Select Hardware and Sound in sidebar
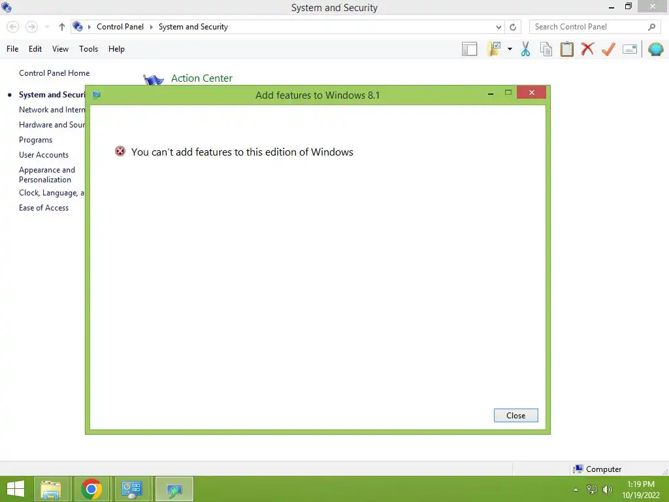The width and height of the screenshot is (669, 502). click(x=52, y=125)
